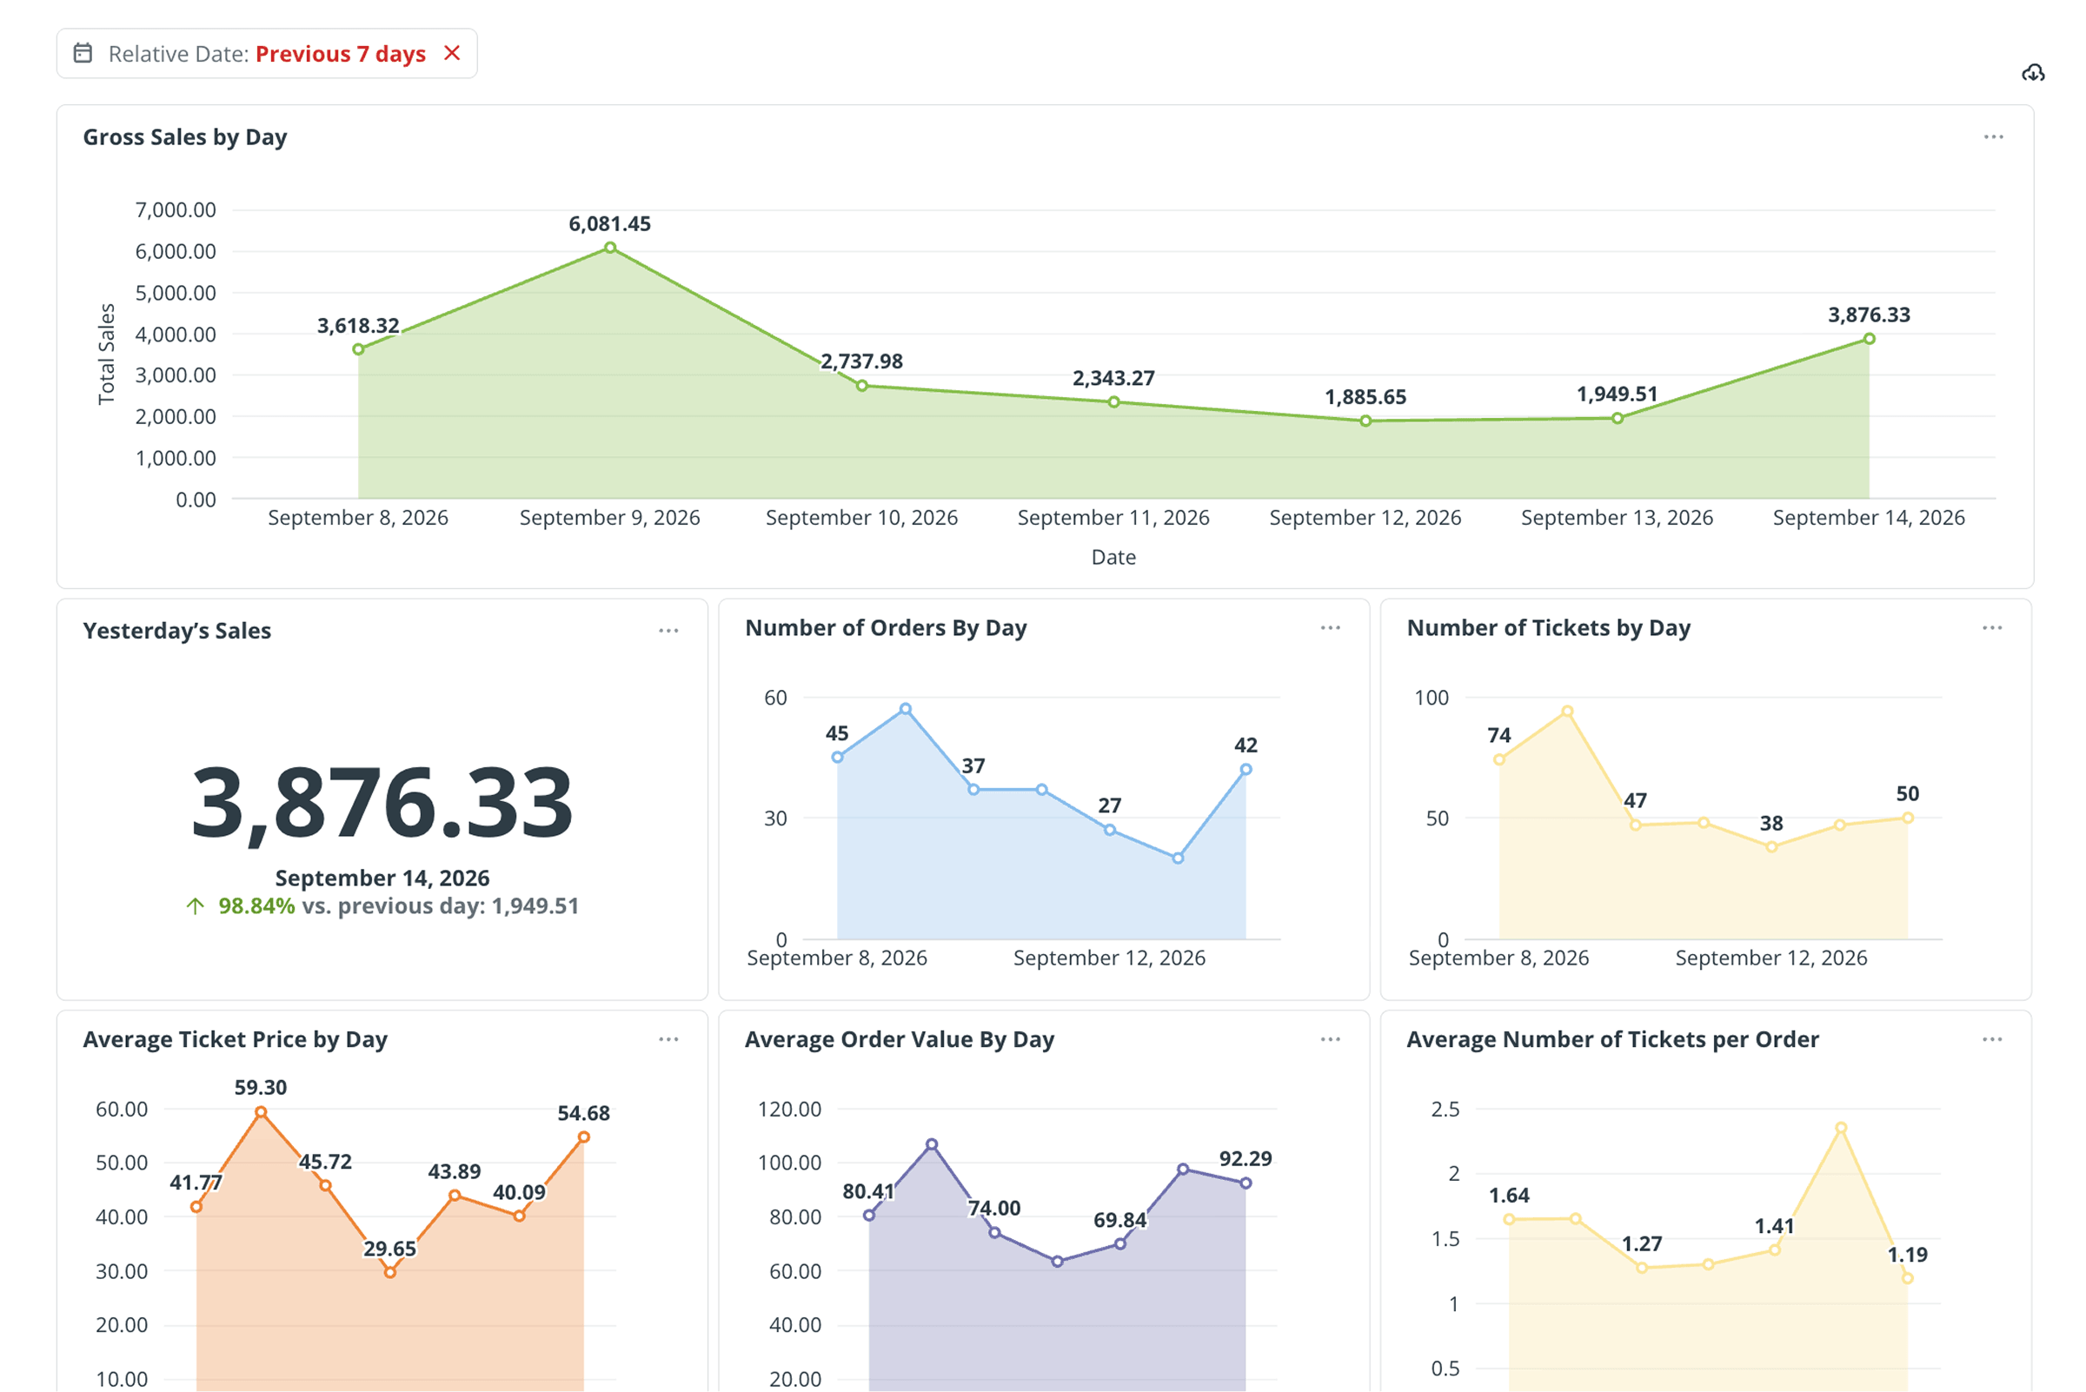Click the 74 tickets data point

click(1498, 760)
